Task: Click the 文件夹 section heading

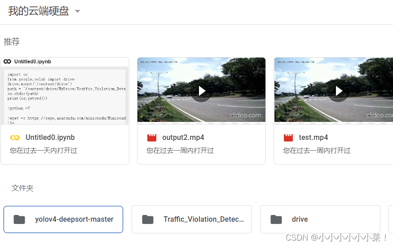Action: 22,188
